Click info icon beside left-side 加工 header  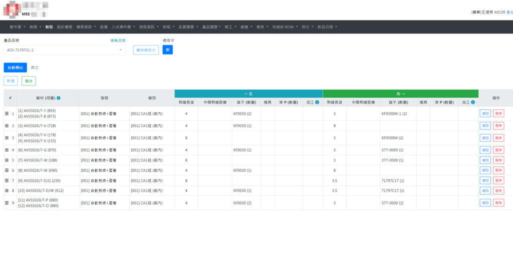[x=317, y=102]
